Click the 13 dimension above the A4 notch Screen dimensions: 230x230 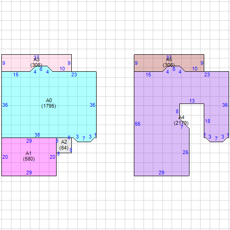tap(192, 101)
